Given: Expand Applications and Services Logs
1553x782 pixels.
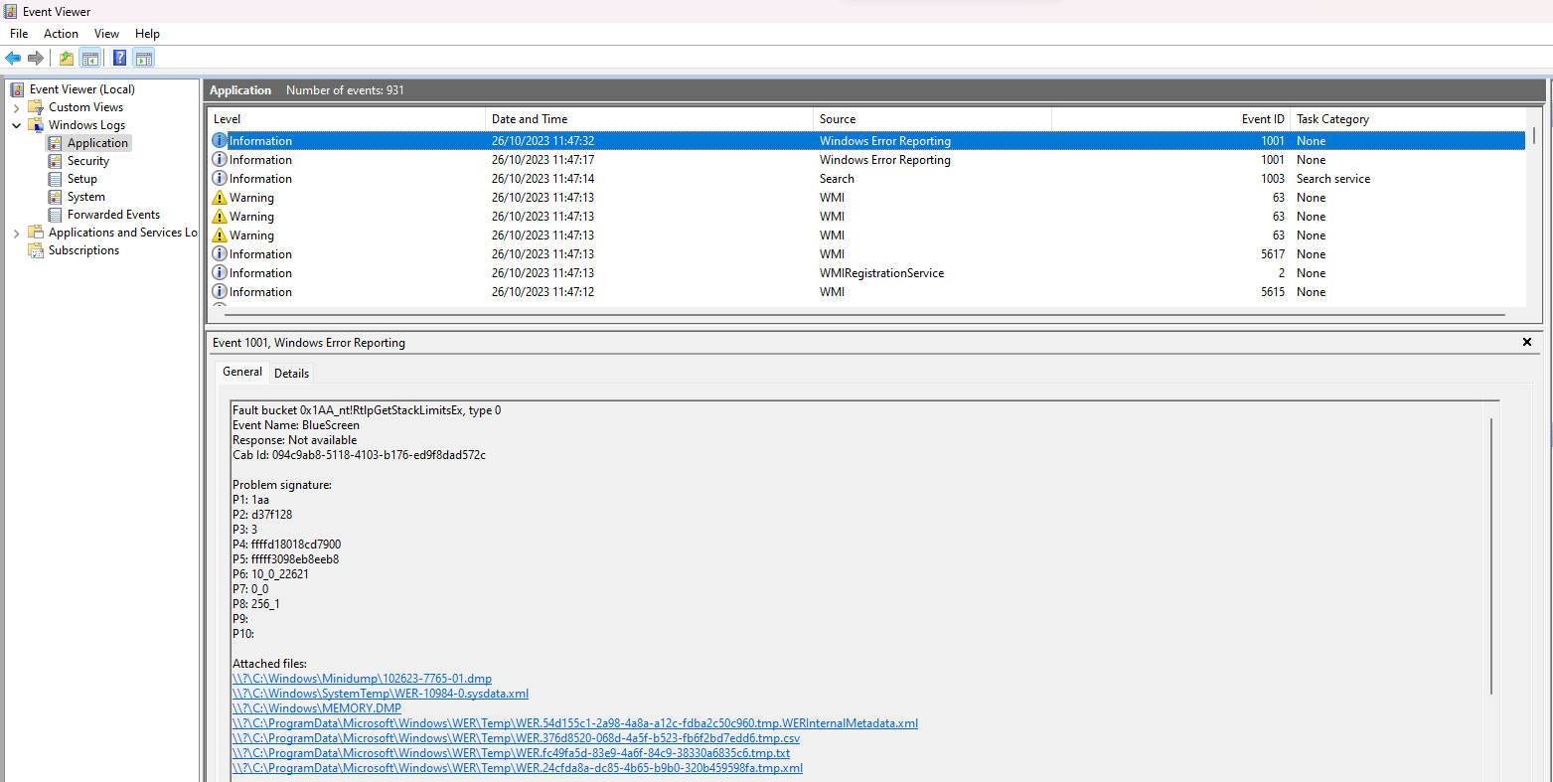Looking at the screenshot, I should (x=17, y=232).
